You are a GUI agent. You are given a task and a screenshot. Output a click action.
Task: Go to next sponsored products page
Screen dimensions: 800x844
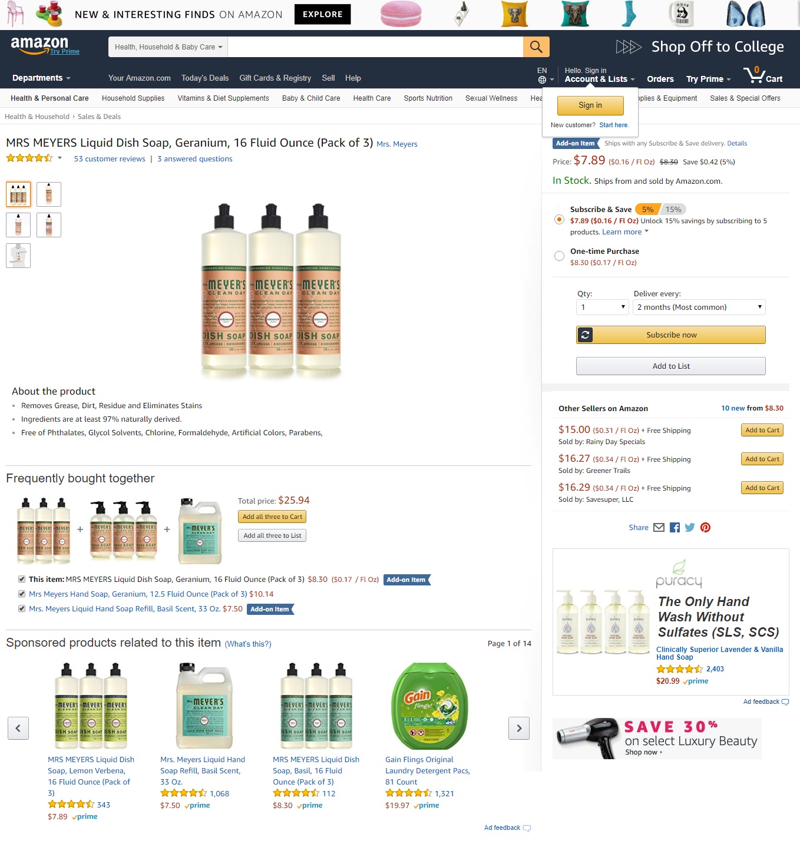[x=519, y=729]
